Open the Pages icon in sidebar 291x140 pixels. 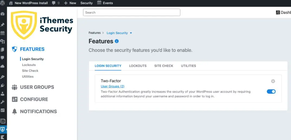tap(2, 49)
